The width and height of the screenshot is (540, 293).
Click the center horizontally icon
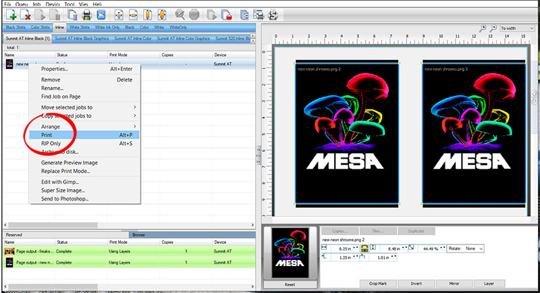[133, 15]
